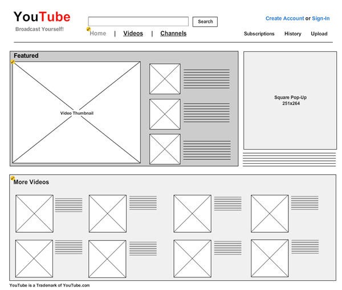Click the YouTube logo
Viewport: 342px width, 290px height.
click(42, 17)
